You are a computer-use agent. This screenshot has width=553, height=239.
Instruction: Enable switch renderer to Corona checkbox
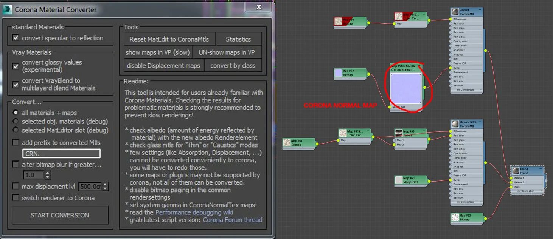[x=16, y=198]
